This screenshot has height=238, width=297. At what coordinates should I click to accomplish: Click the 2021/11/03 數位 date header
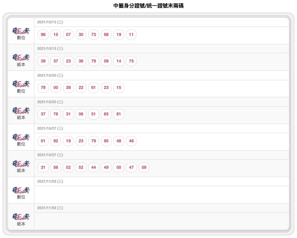50,181
